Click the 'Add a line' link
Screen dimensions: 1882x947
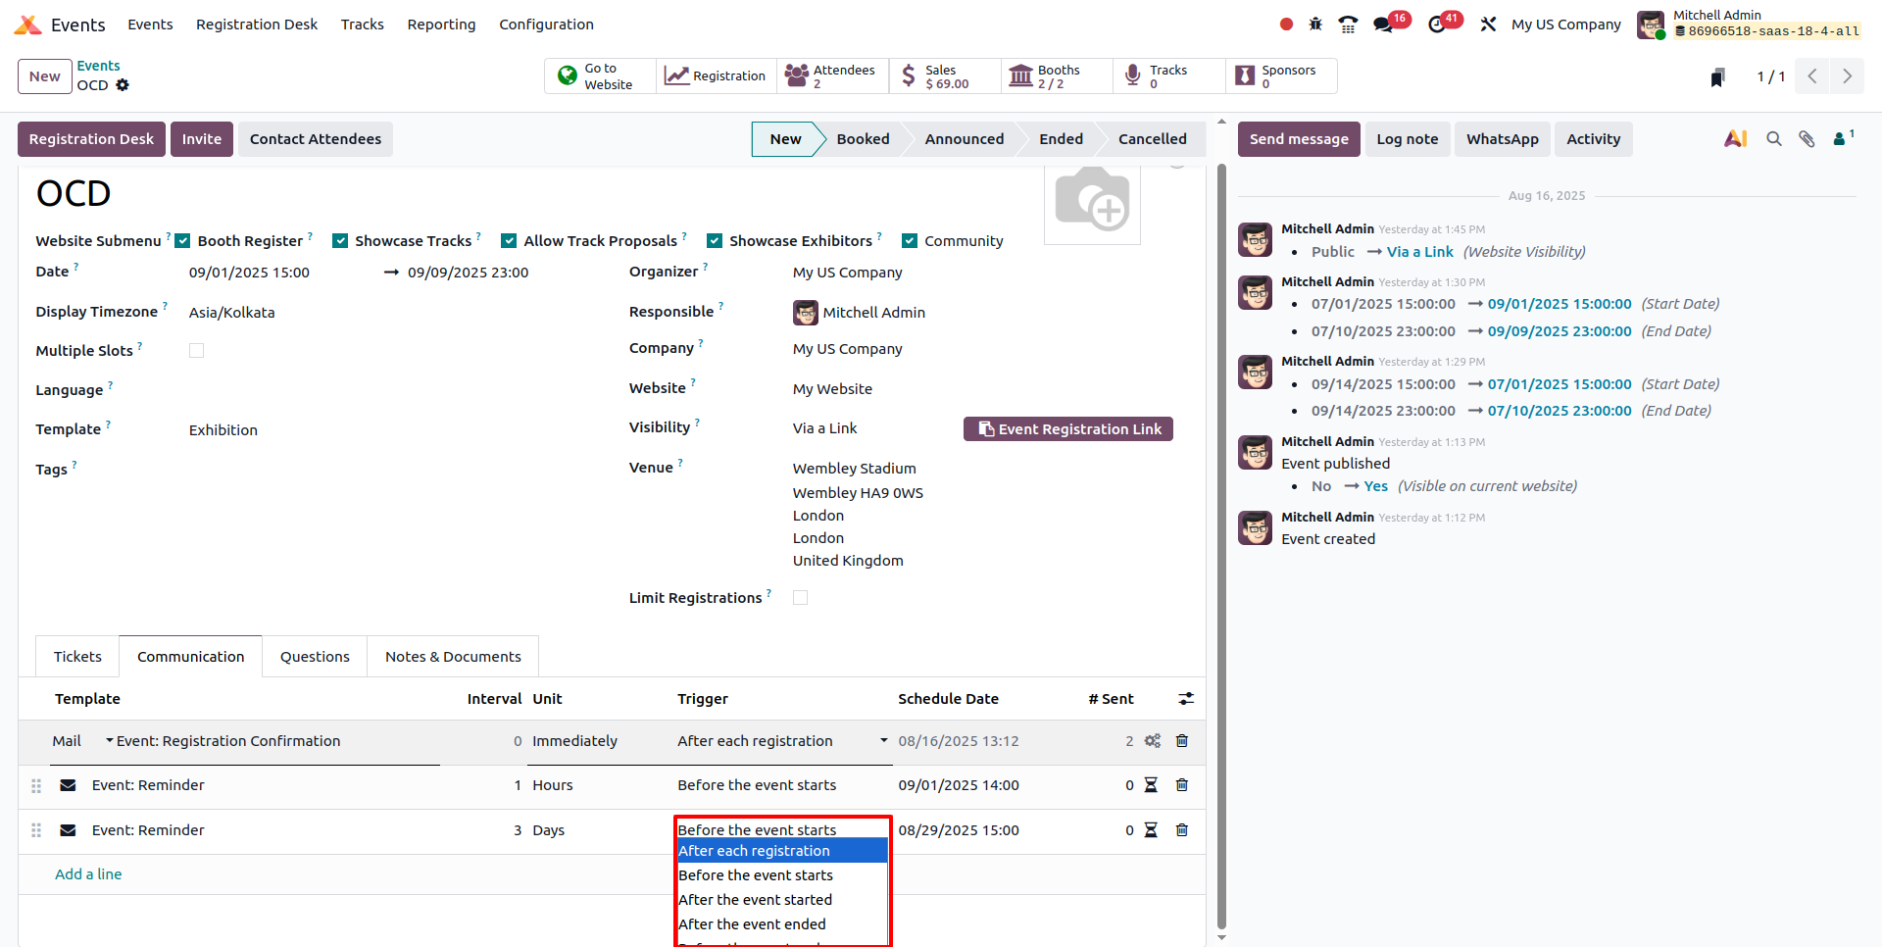[x=88, y=874]
